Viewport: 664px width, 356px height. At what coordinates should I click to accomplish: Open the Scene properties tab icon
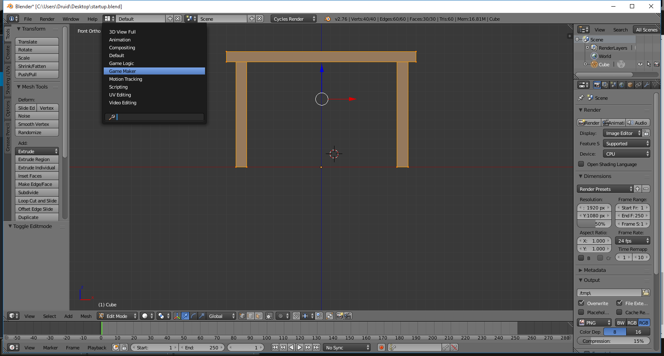pyautogui.click(x=613, y=85)
